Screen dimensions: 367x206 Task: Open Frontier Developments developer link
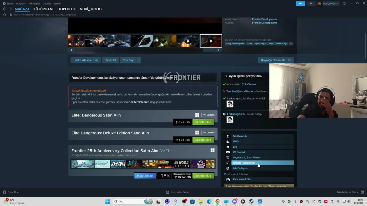click(x=265, y=19)
